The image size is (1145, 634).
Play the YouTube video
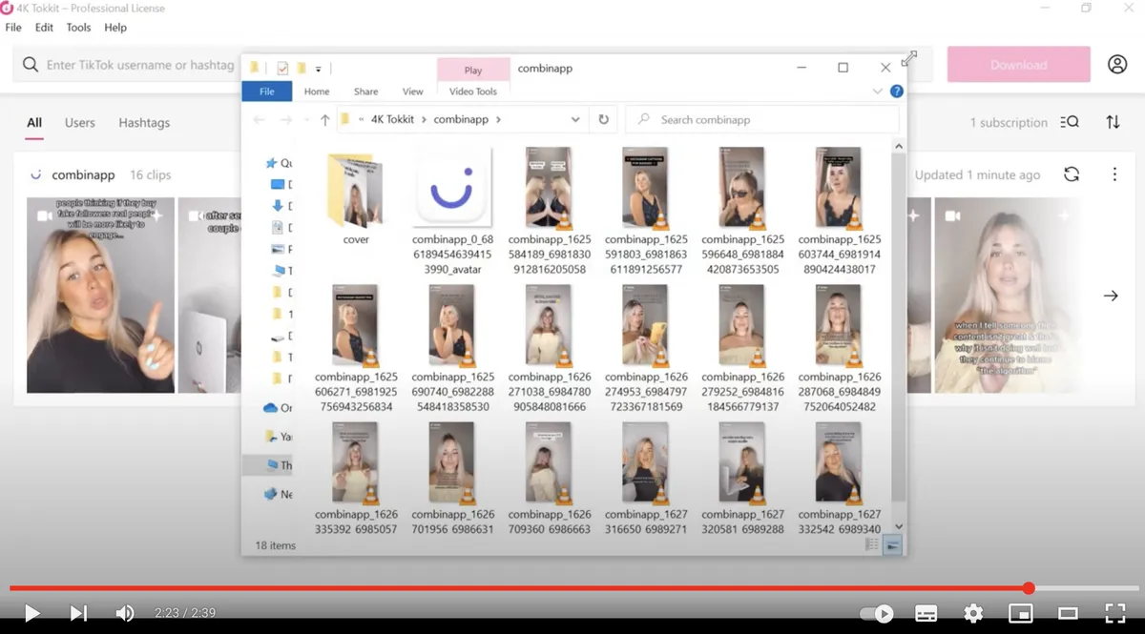pyautogui.click(x=31, y=613)
